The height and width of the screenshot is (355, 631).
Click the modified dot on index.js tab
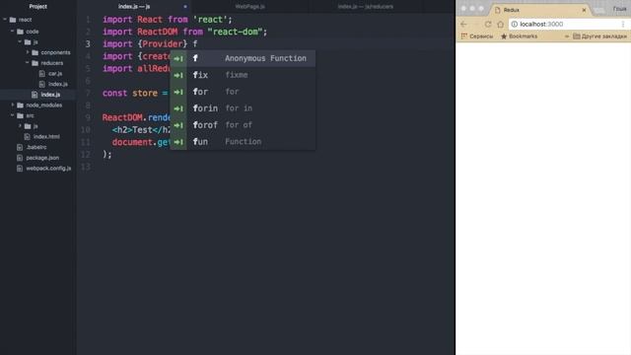pos(185,7)
